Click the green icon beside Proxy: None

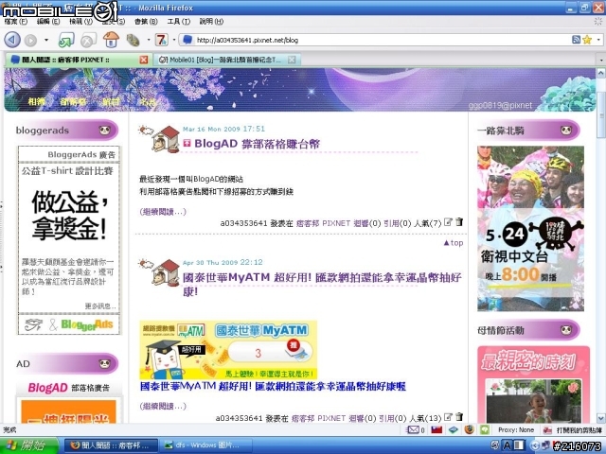click(485, 429)
